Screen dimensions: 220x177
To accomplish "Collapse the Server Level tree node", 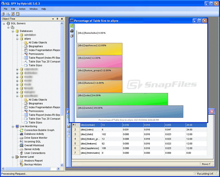I will [x=13, y=157].
